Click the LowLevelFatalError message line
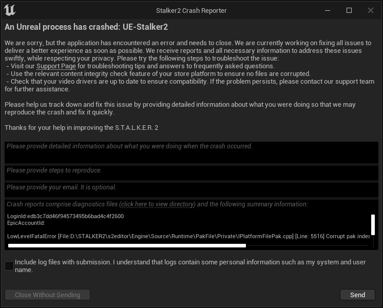This screenshot has width=383, height=308. coord(188,236)
